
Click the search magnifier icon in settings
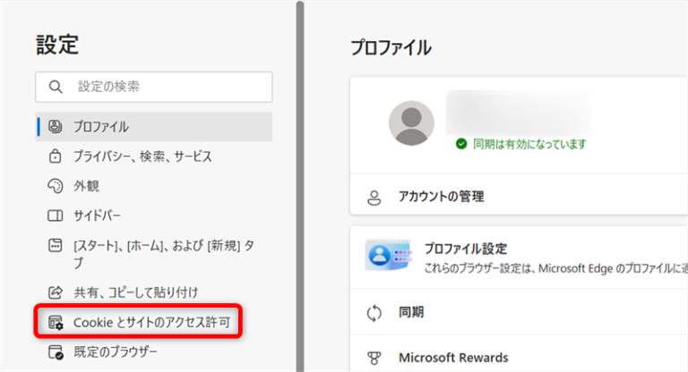pyautogui.click(x=56, y=87)
